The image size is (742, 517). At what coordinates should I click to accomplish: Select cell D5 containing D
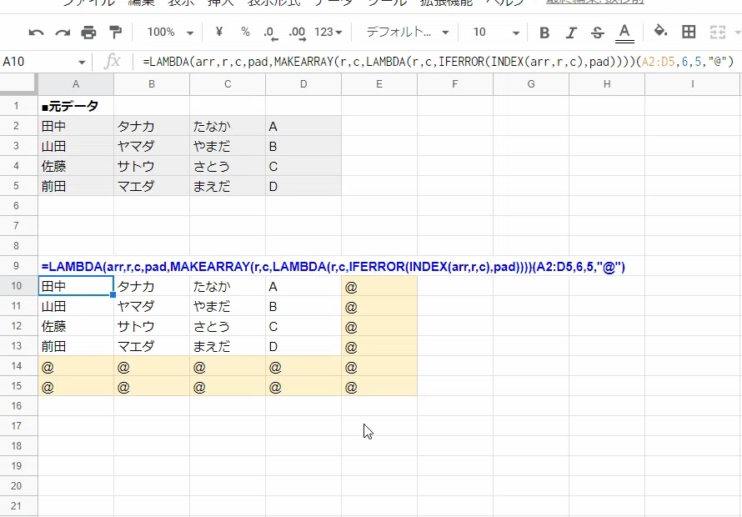tap(303, 186)
